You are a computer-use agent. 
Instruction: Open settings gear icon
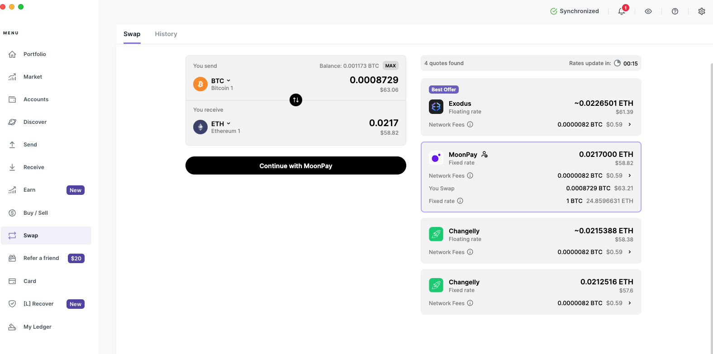(x=702, y=11)
